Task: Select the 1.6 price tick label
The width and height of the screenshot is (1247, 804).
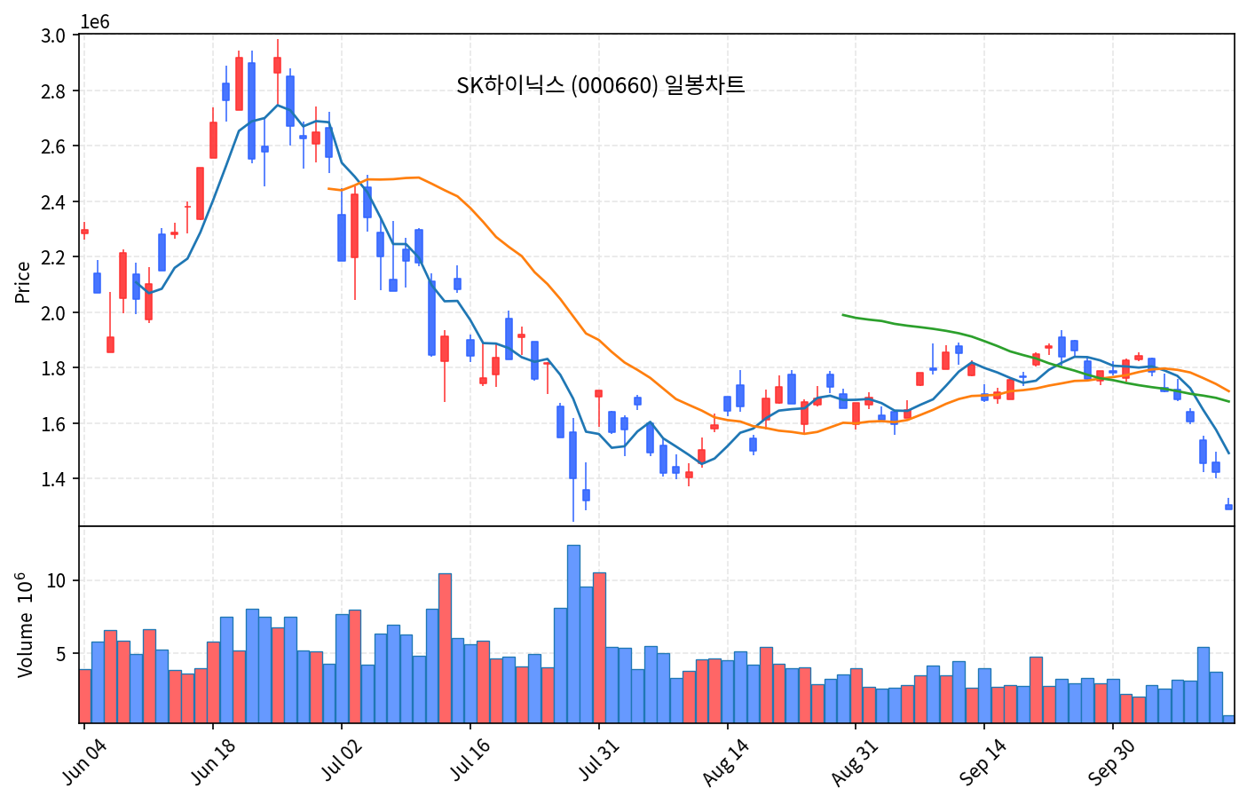Action: [x=53, y=424]
